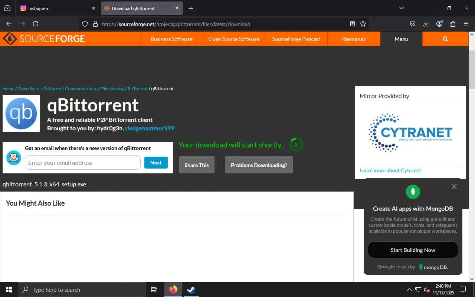Click the Menu item in SourceForge navbar
475x297 pixels.
point(401,39)
